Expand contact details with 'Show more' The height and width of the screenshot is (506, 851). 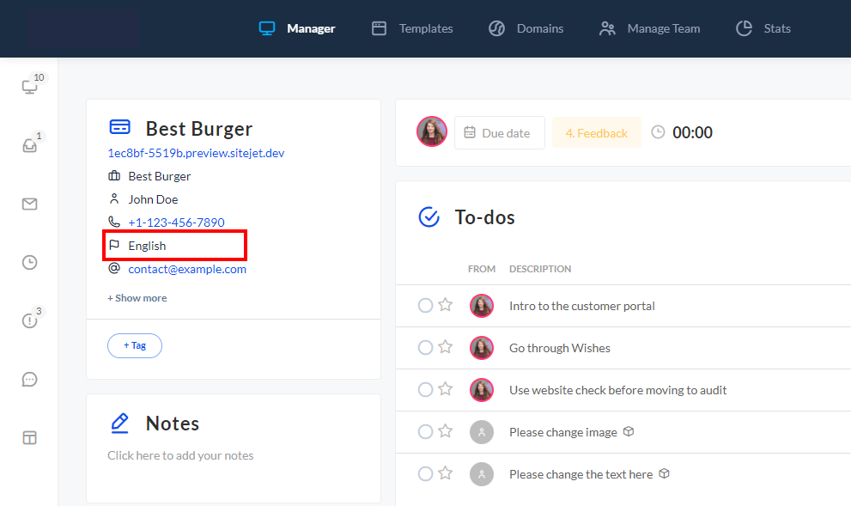tap(137, 298)
